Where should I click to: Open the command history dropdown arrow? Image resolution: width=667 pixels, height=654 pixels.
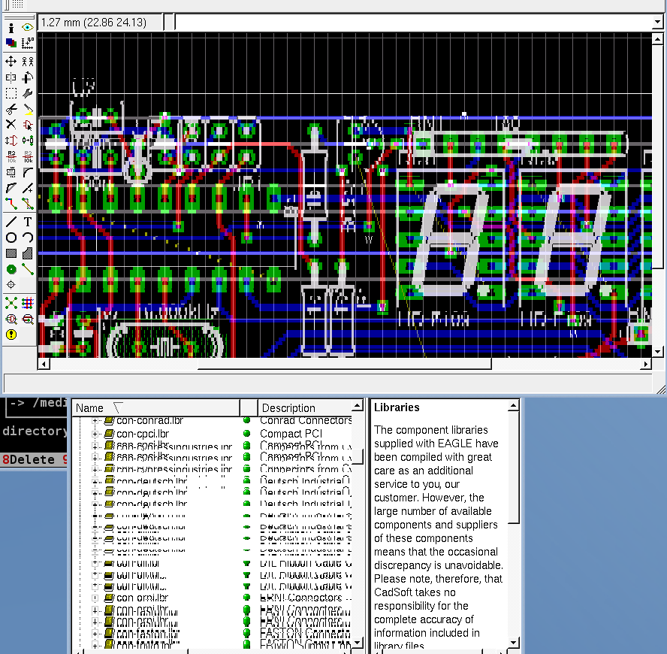tap(658, 22)
